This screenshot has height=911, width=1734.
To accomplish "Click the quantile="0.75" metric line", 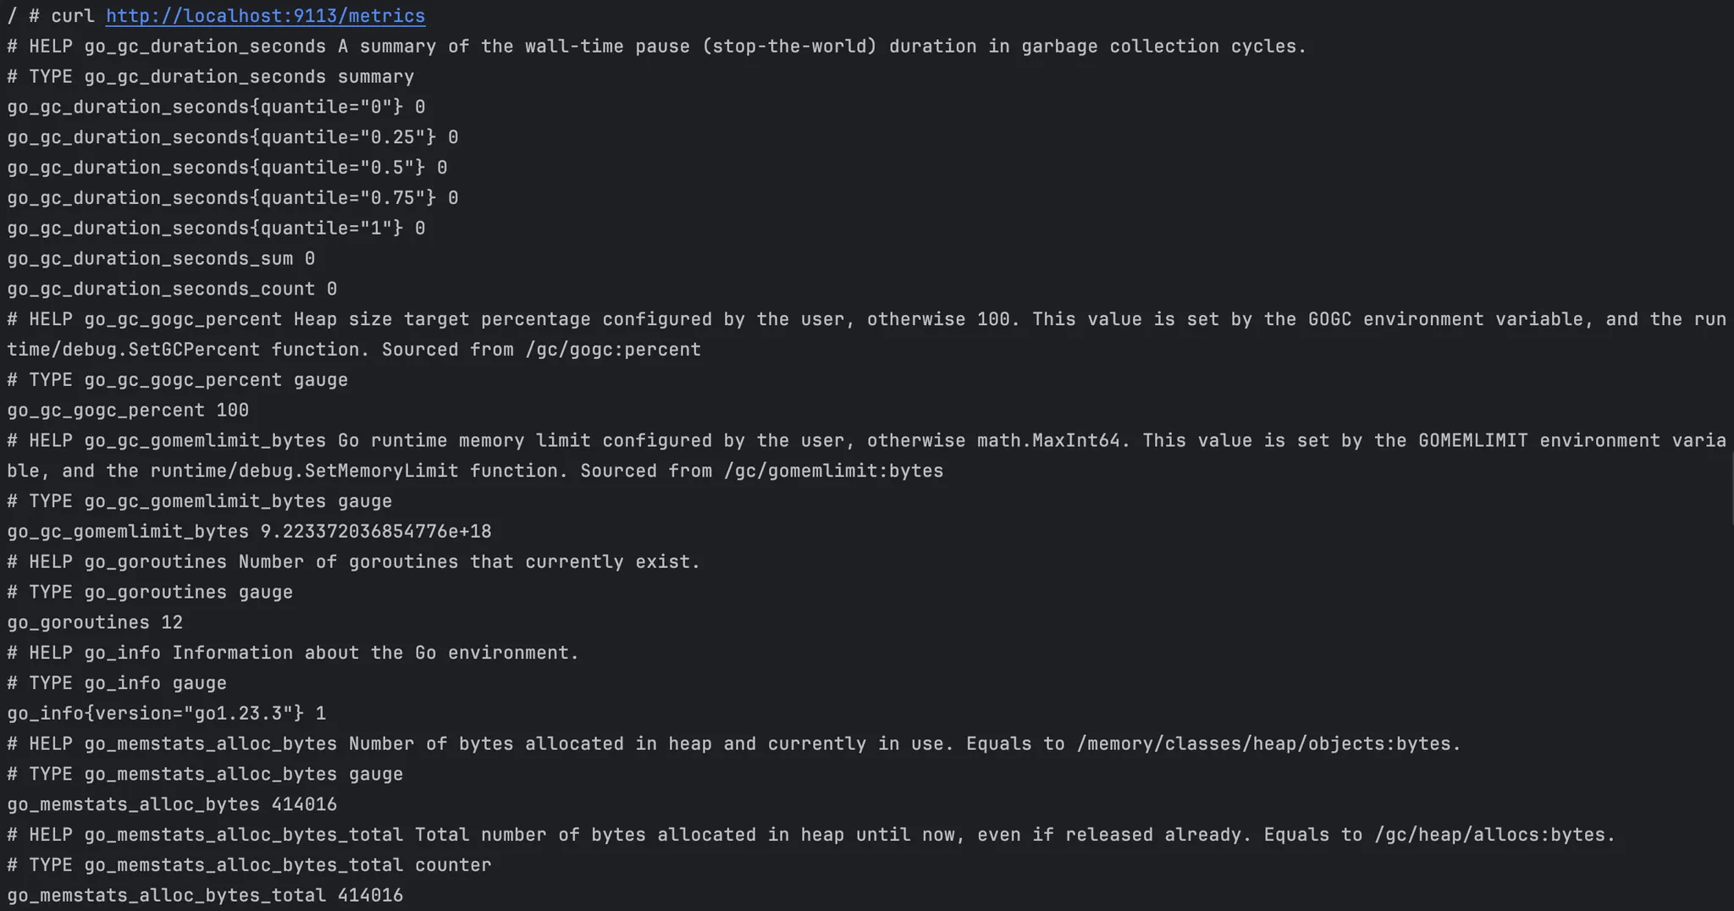I will [233, 198].
